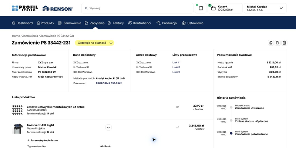The height and width of the screenshot is (148, 296).
Task: Go to Dashboard in navigation
Action: [x=22, y=23]
